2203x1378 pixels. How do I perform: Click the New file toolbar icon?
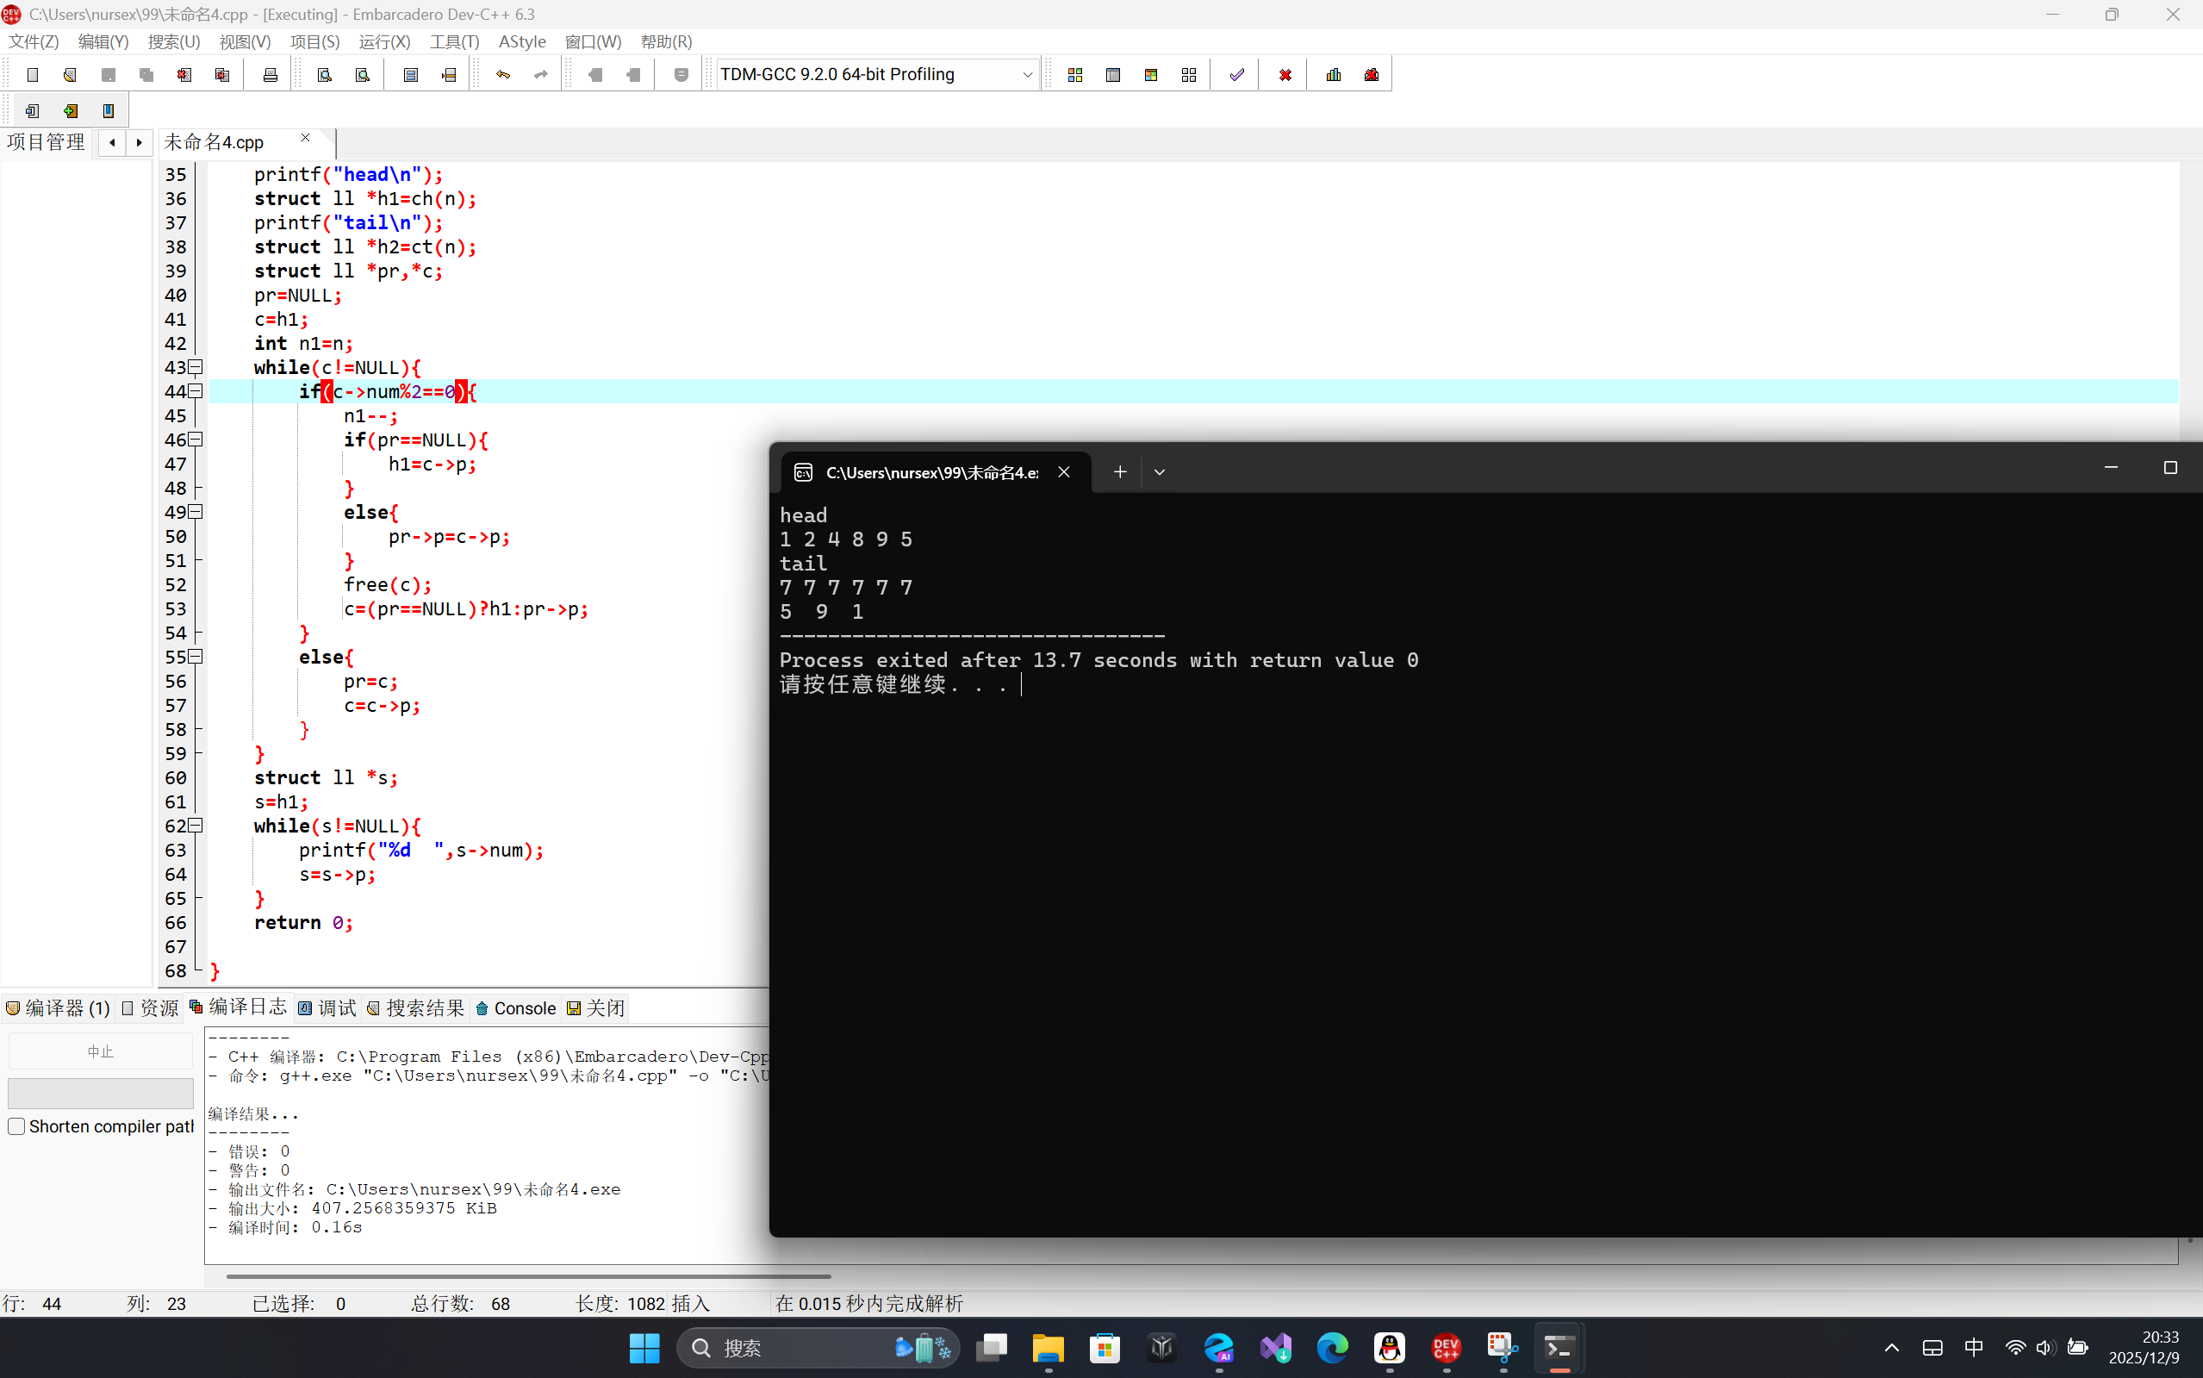pos(33,75)
